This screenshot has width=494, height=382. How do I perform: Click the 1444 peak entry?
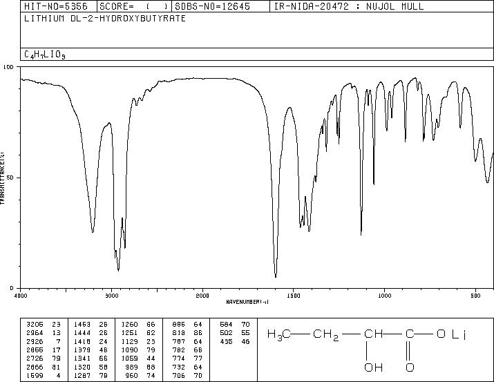(91, 332)
